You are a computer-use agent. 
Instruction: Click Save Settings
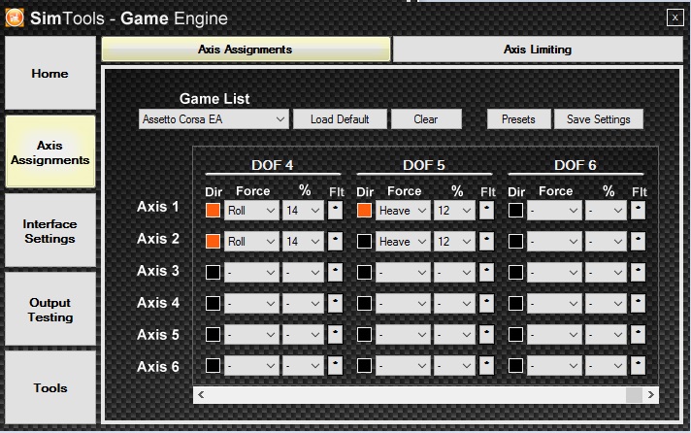(599, 119)
